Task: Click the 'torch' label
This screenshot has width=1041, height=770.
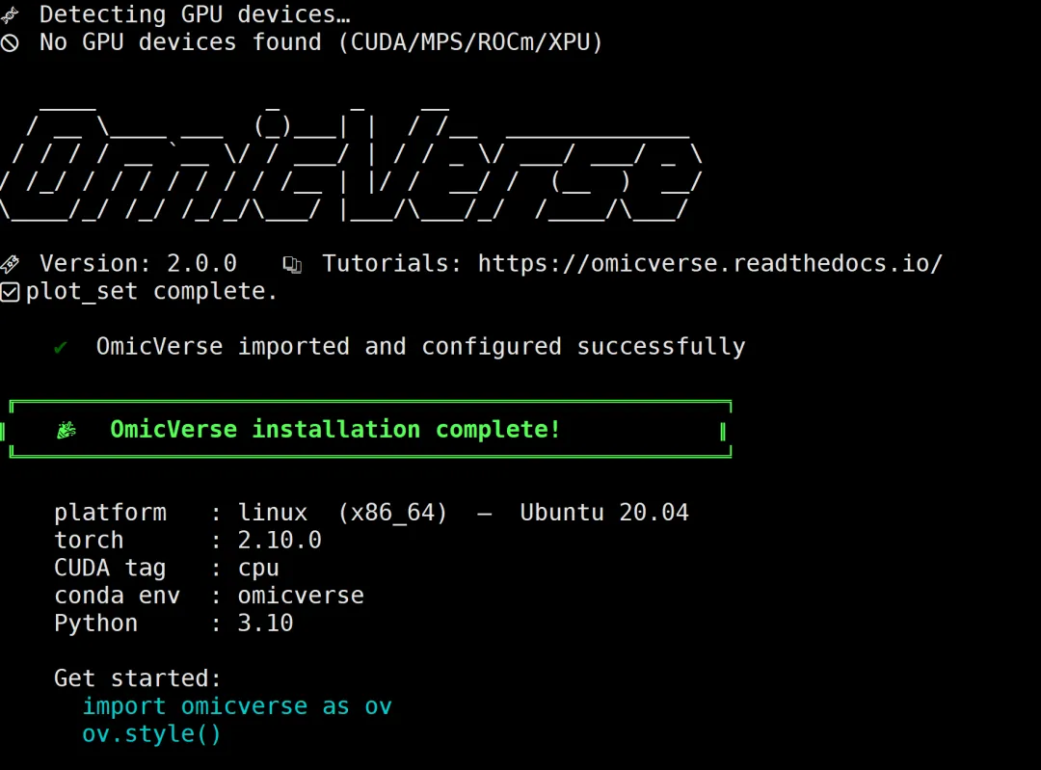Action: 89,541
